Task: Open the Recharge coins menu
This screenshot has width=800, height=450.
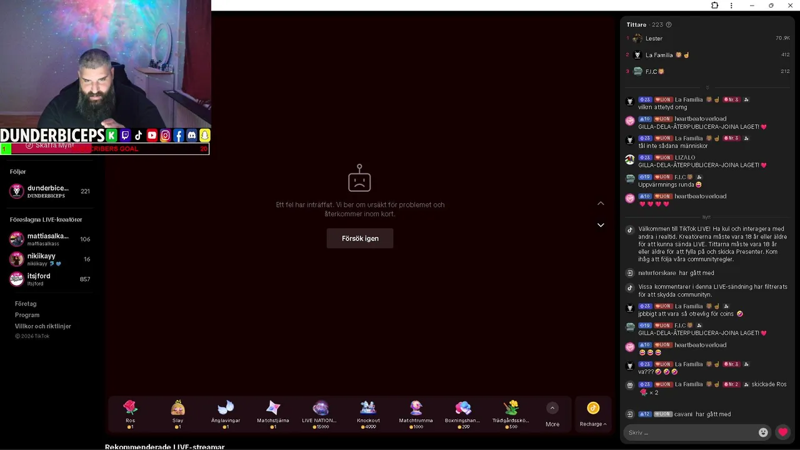Action: 593,414
